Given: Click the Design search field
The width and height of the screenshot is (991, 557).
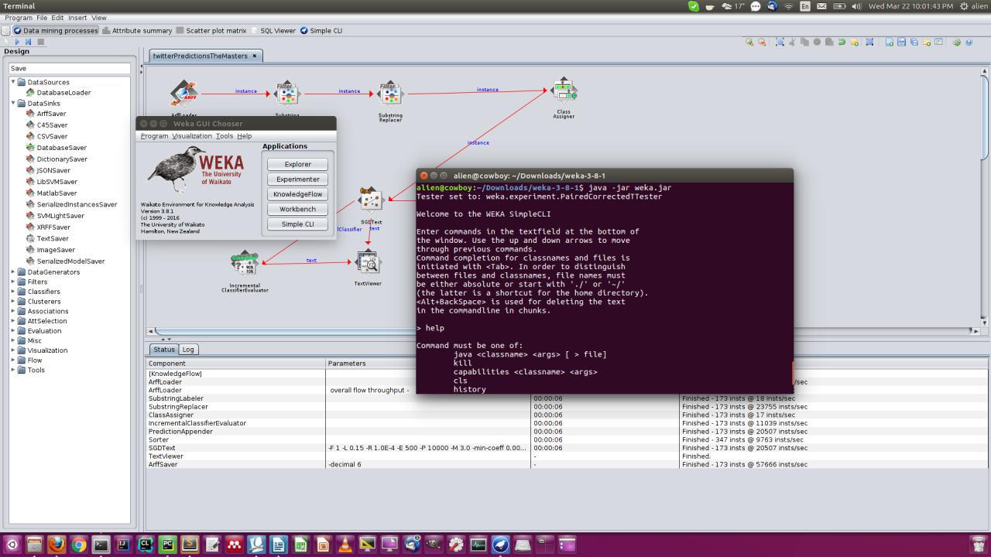Looking at the screenshot, I should pos(69,68).
